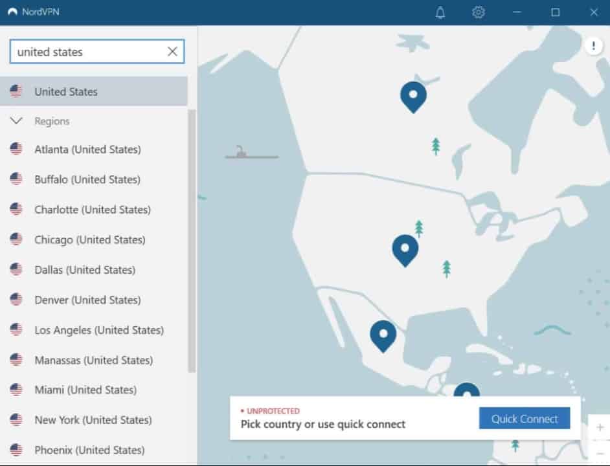
Task: Click the server list scrollbar
Action: pos(192,241)
